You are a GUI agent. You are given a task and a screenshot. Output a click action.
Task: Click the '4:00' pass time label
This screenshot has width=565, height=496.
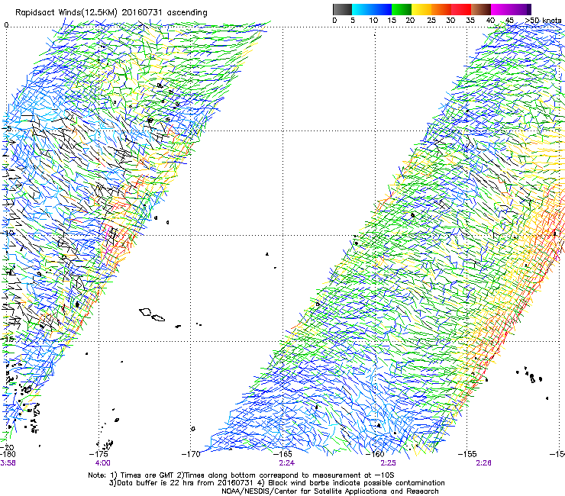(103, 463)
